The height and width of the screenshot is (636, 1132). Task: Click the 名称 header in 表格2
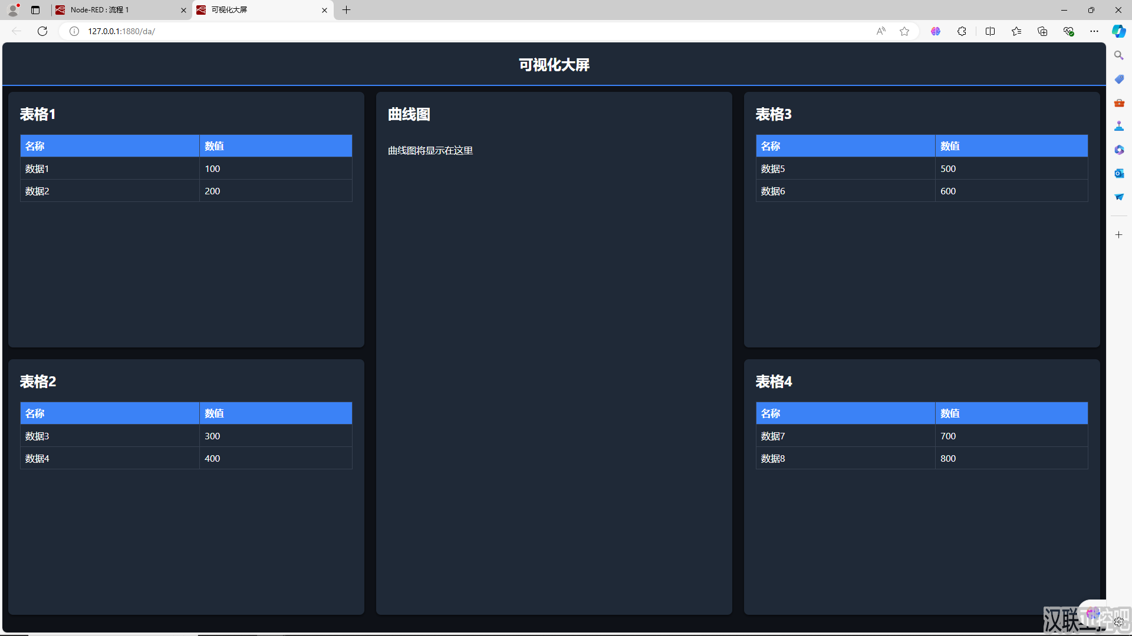[110, 413]
